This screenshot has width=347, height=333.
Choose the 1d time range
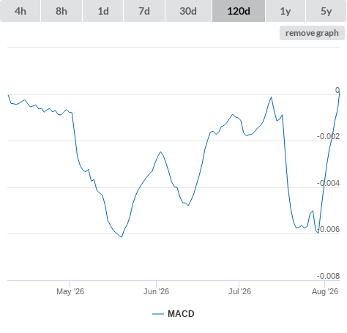click(x=103, y=11)
